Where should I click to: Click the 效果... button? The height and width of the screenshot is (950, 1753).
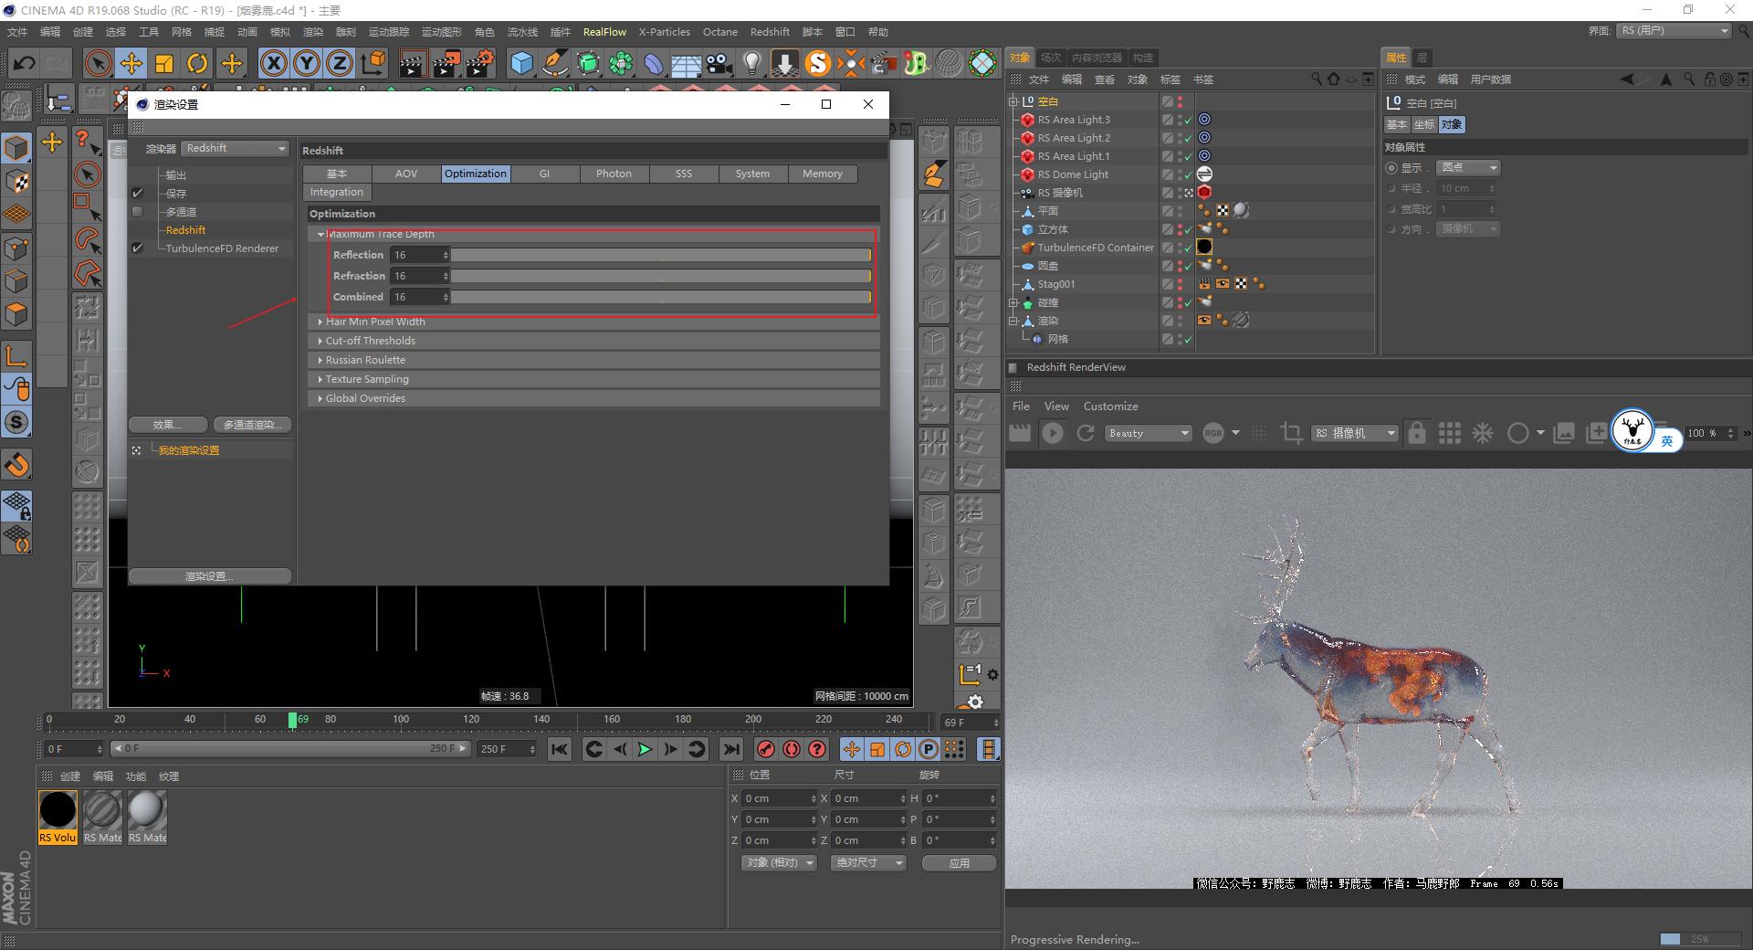pos(167,424)
